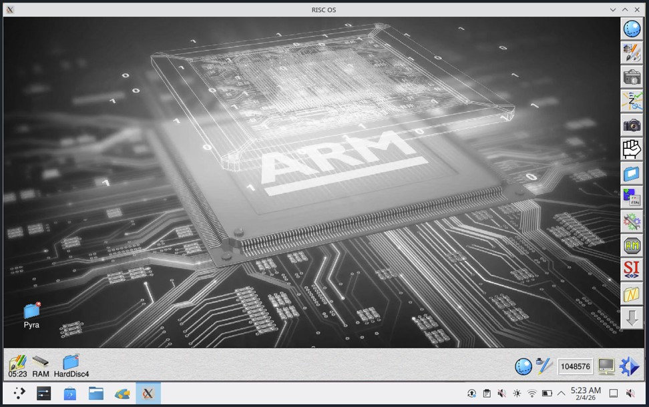Click the 5:23 AM host taskbar clock
The height and width of the screenshot is (407, 649).
(585, 394)
